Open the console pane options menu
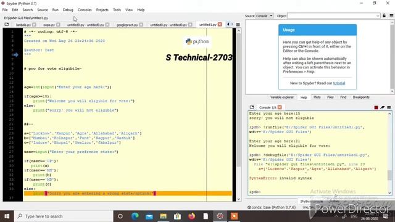395x222 pixels. pyautogui.click(x=389, y=107)
